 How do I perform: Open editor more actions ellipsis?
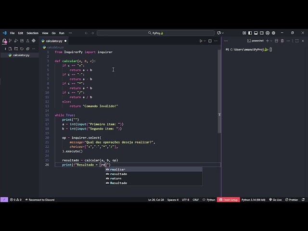tap(216, 41)
